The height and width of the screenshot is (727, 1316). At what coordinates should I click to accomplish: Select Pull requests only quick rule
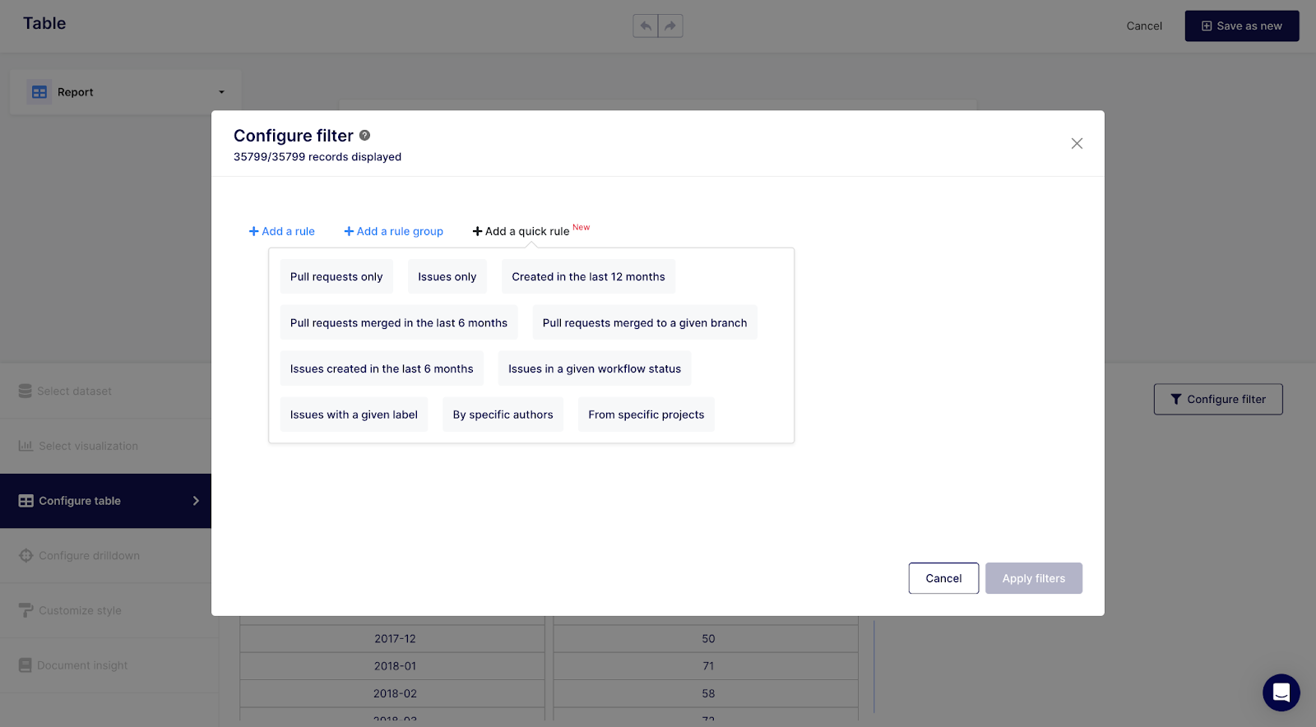[x=336, y=277]
